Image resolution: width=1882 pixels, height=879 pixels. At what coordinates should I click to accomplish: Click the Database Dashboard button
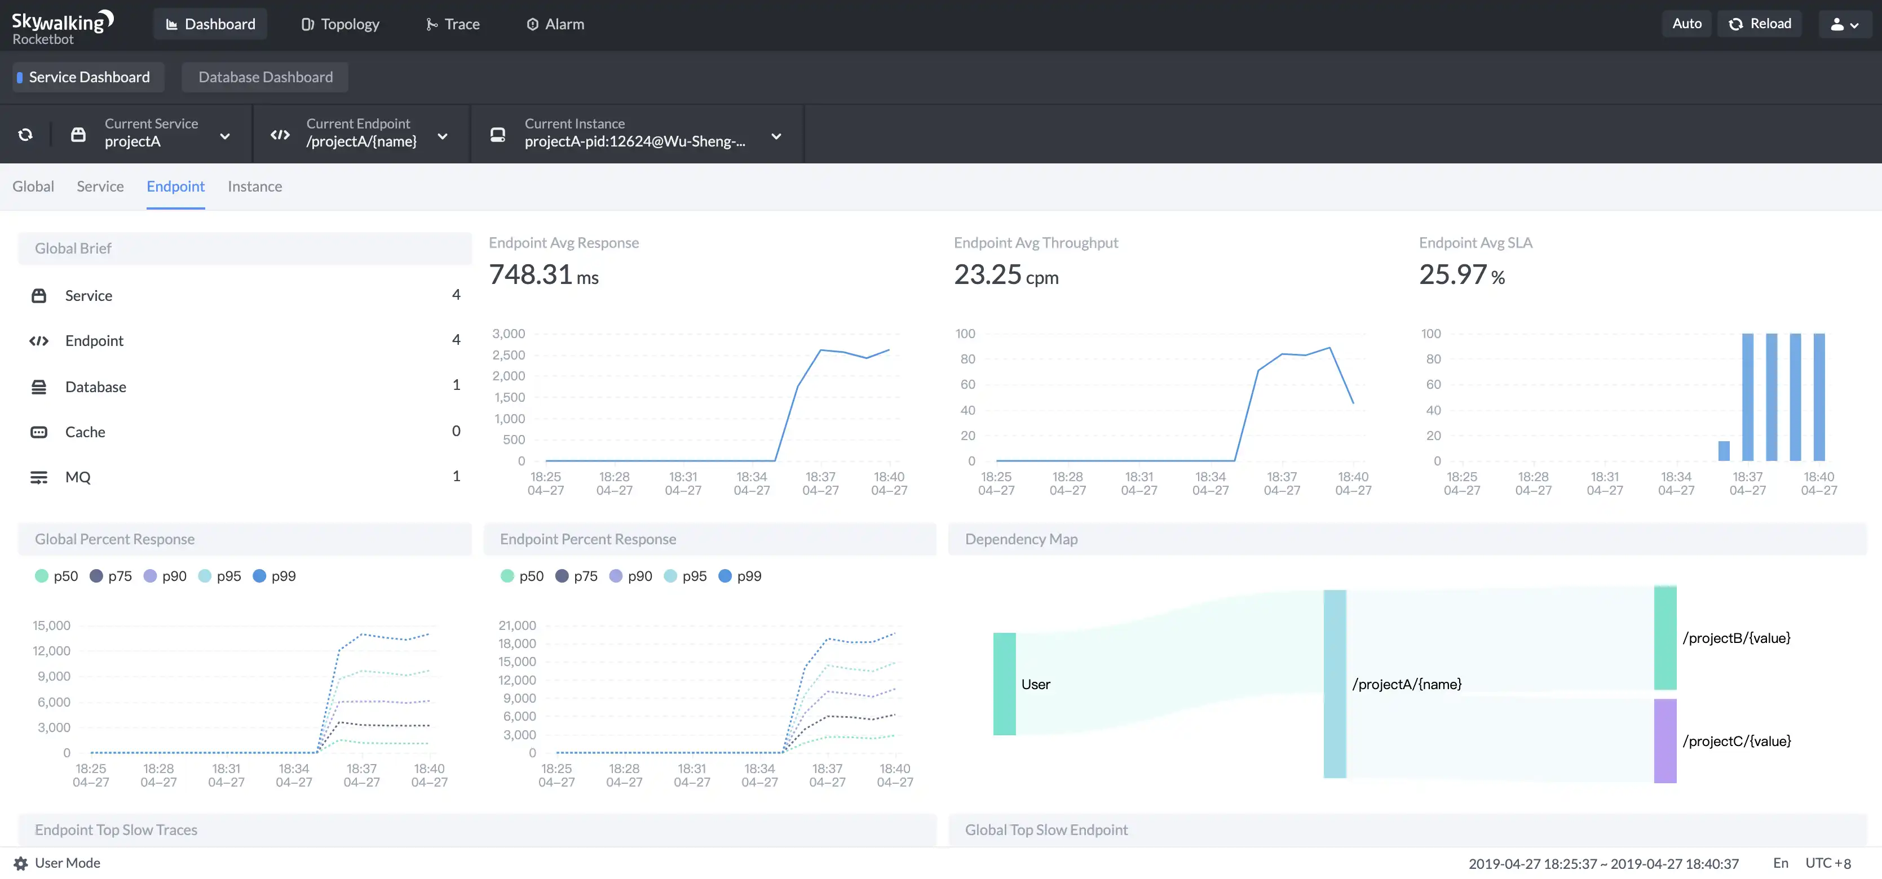point(265,76)
